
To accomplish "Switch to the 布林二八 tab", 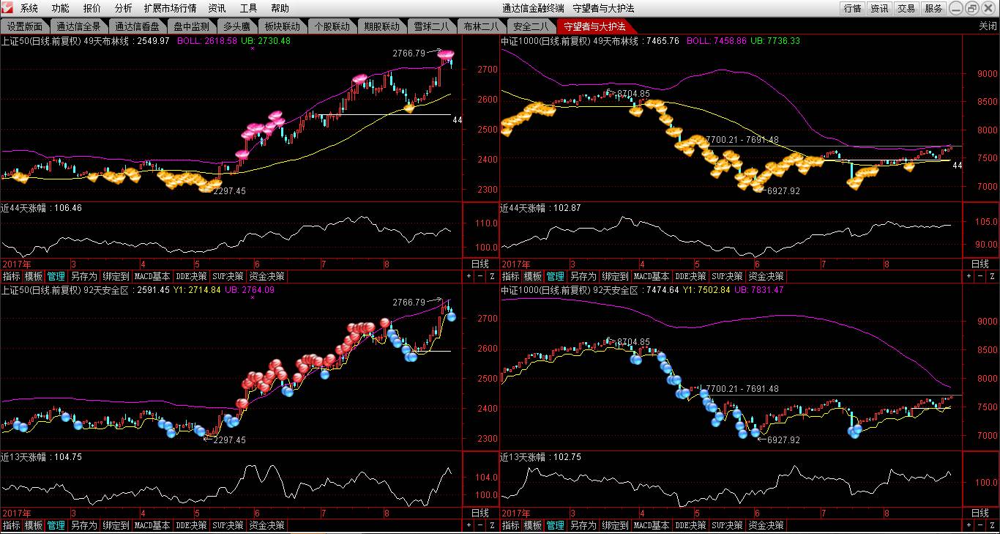I will [481, 26].
